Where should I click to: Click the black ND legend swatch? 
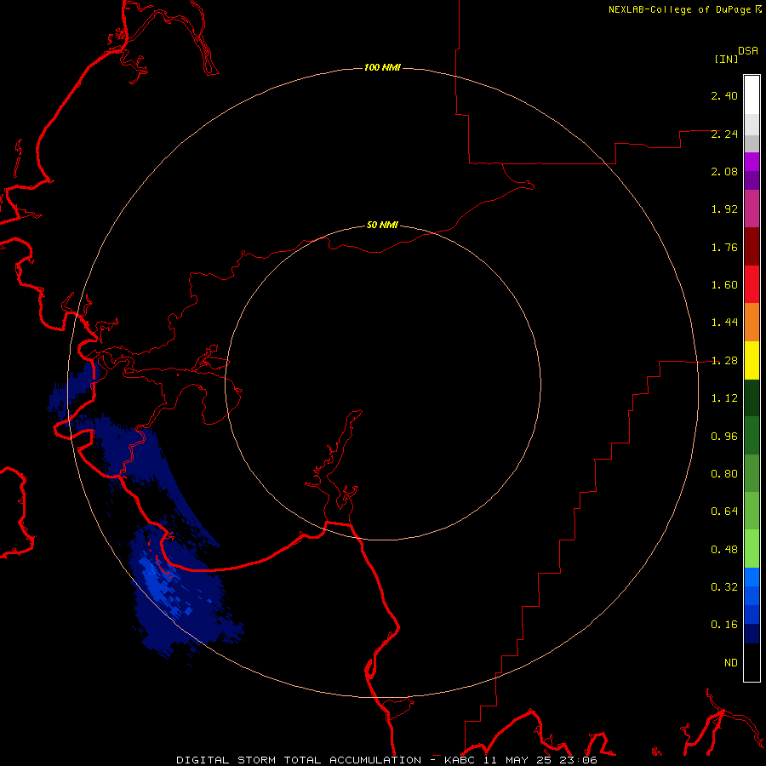[x=752, y=662]
